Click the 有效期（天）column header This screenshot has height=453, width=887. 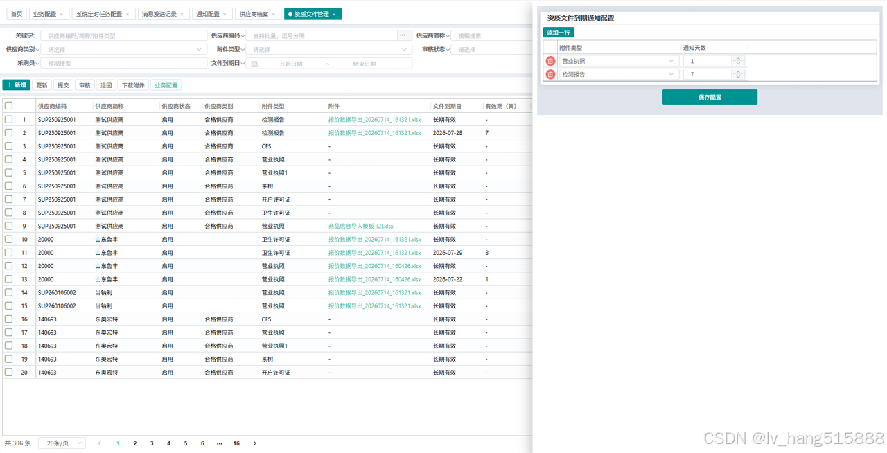[501, 106]
